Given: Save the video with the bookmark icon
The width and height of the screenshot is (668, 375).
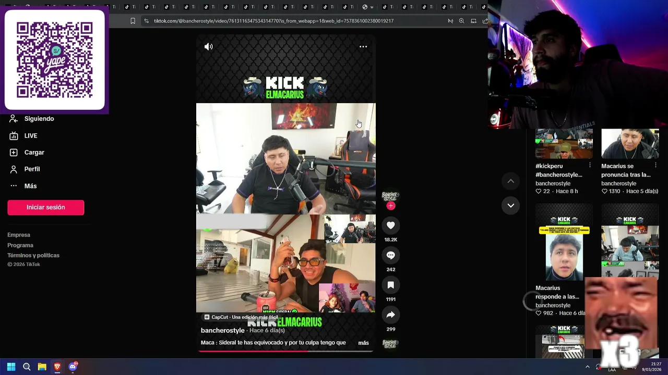Looking at the screenshot, I should click(x=390, y=285).
